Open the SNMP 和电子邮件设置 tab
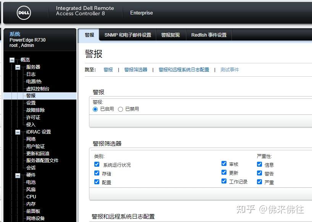Viewport: 312px width, 222px height. tap(128, 35)
